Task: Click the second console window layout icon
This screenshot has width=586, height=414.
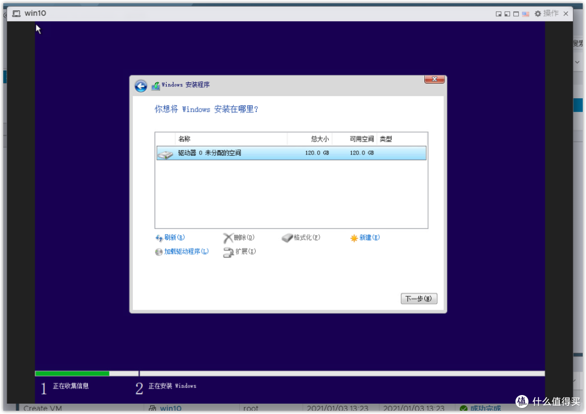Action: pos(507,14)
